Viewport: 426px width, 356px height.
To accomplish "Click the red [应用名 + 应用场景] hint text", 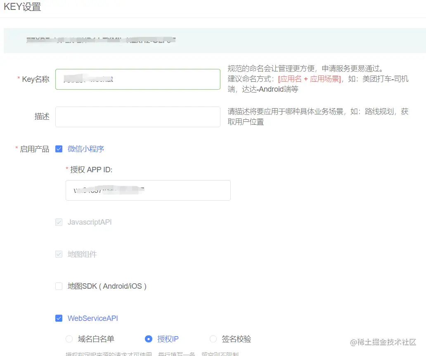I will 310,79.
